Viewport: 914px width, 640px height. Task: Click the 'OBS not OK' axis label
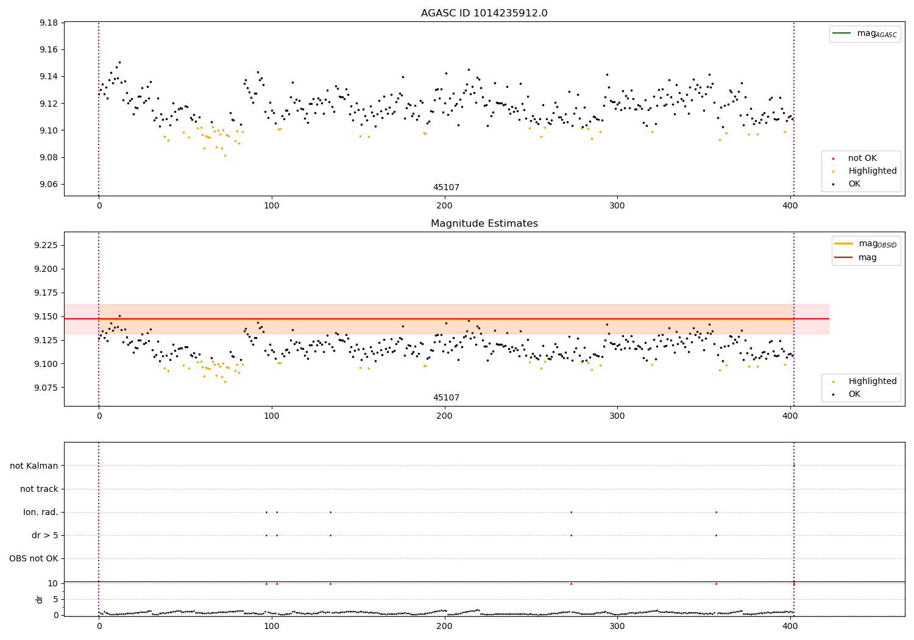coord(34,559)
